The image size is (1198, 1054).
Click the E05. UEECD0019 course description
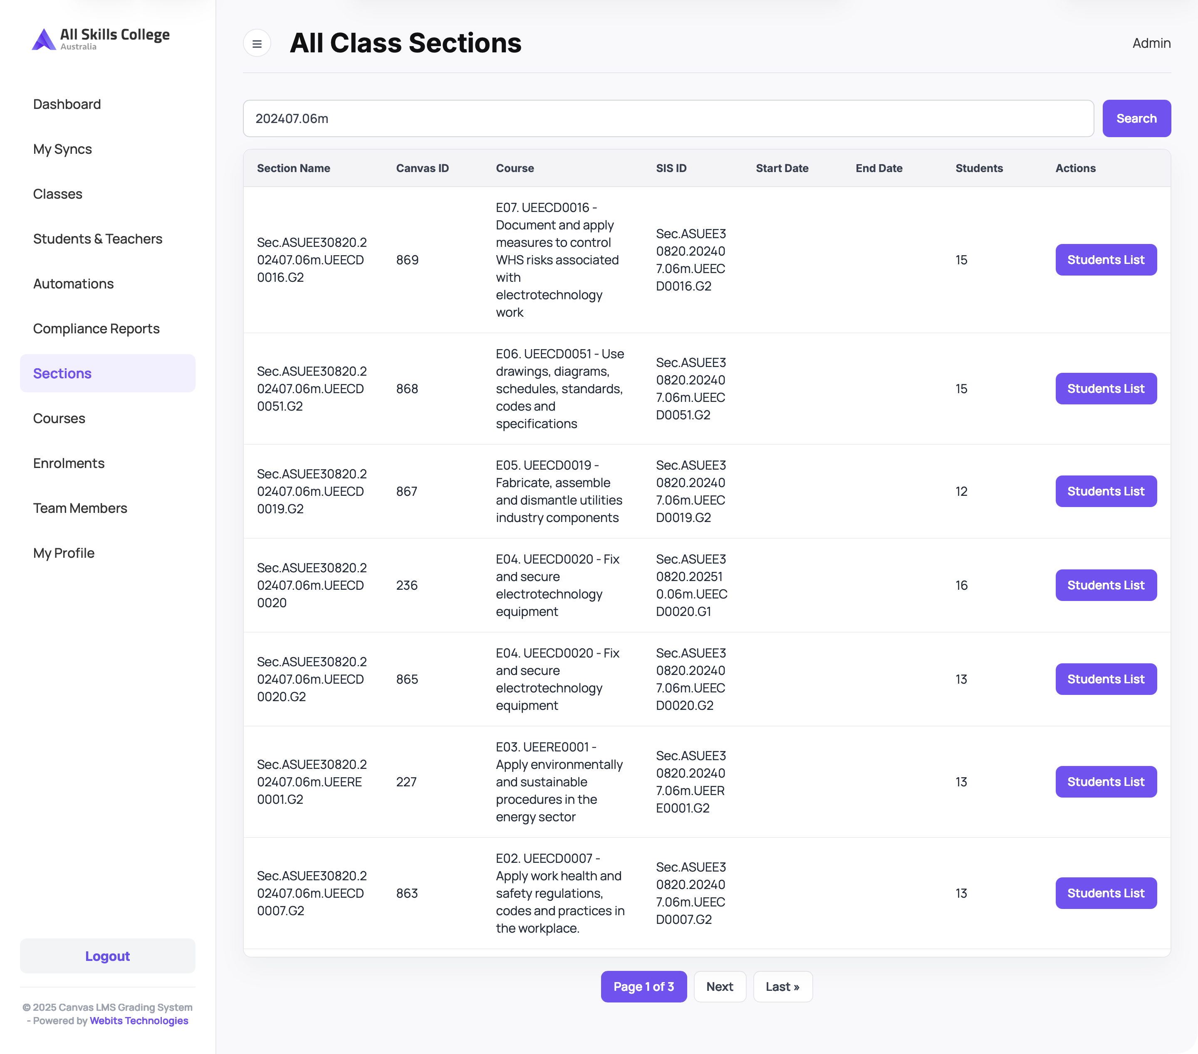559,491
